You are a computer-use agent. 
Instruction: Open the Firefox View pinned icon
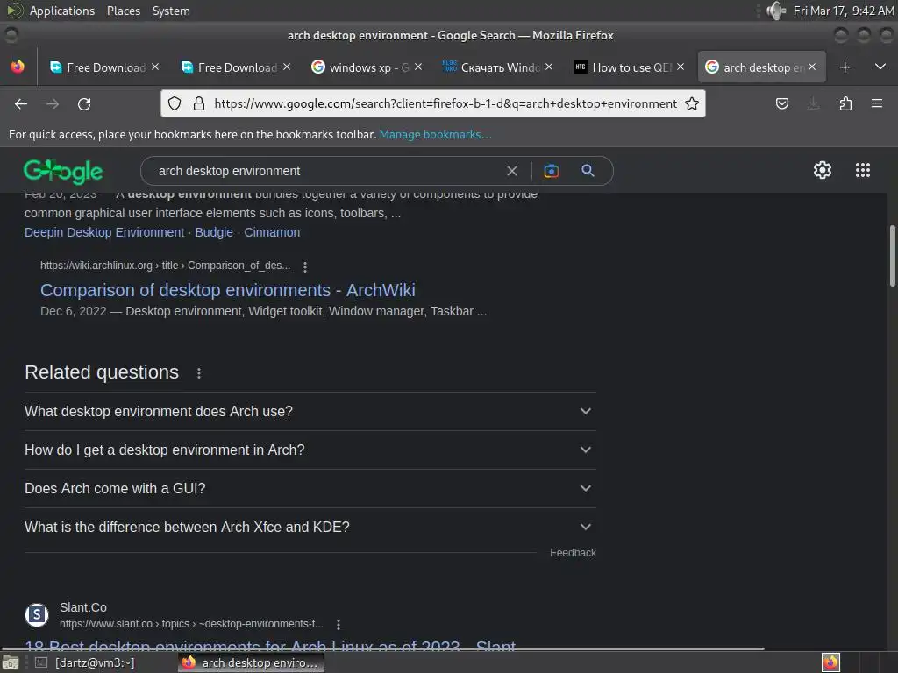click(x=18, y=67)
